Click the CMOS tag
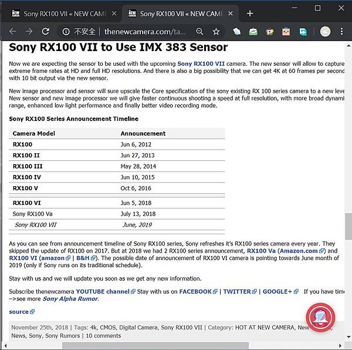 [x=108, y=327]
